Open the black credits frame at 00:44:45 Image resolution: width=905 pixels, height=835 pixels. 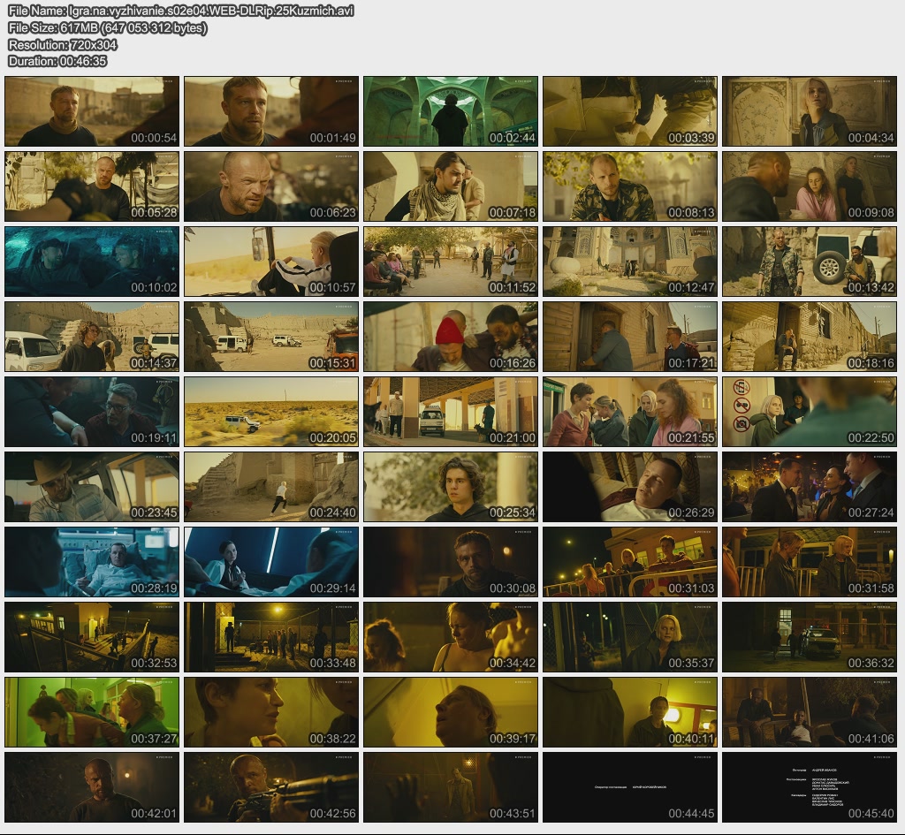[x=630, y=787]
